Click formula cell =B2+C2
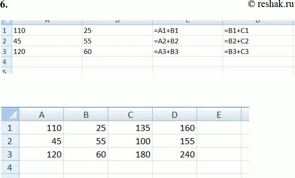The image size is (295, 178). coord(258,41)
